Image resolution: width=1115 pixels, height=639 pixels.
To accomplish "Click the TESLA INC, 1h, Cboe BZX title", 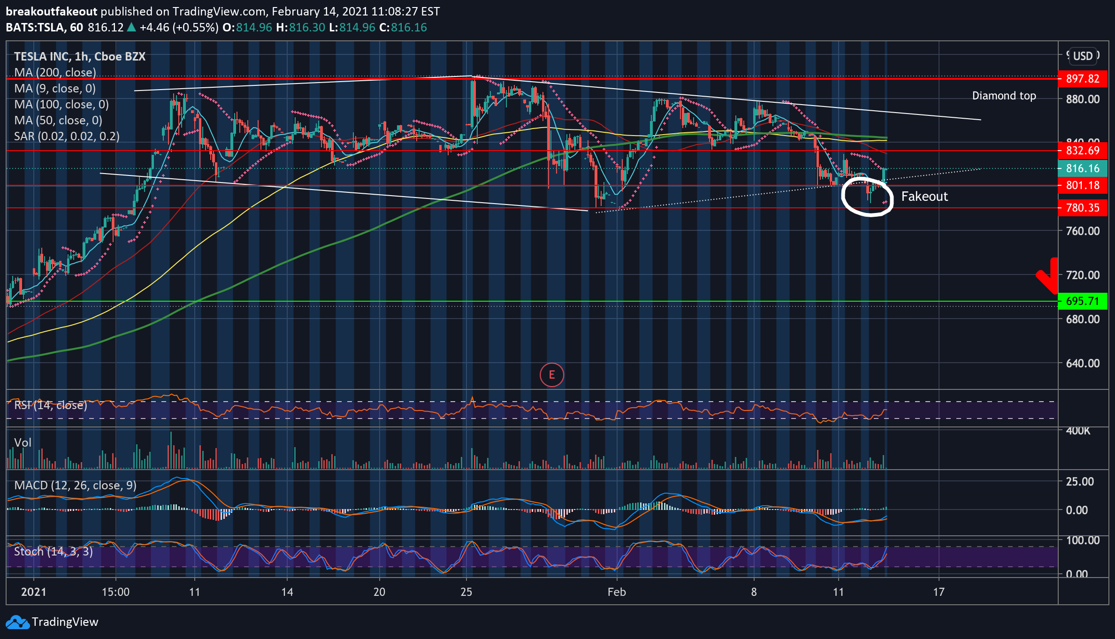I will (80, 56).
